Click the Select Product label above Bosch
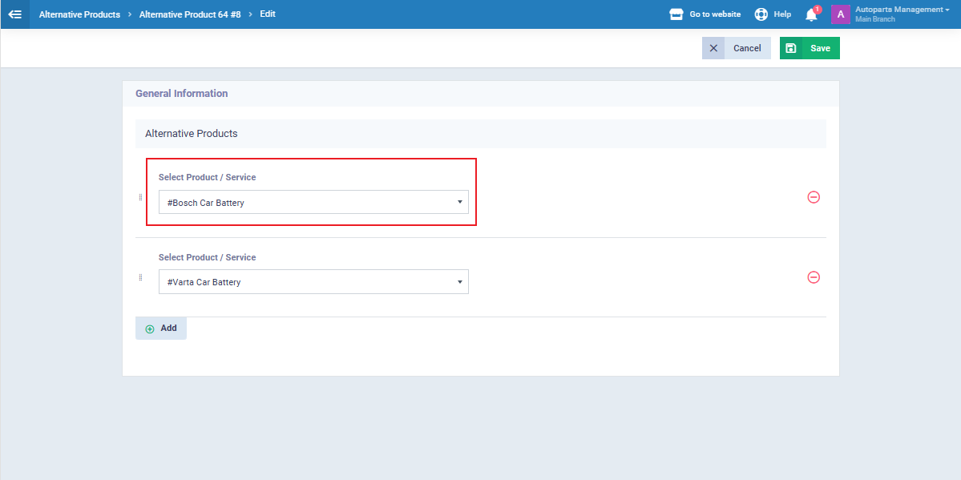Viewport: 961px width, 480px height. [x=207, y=177]
